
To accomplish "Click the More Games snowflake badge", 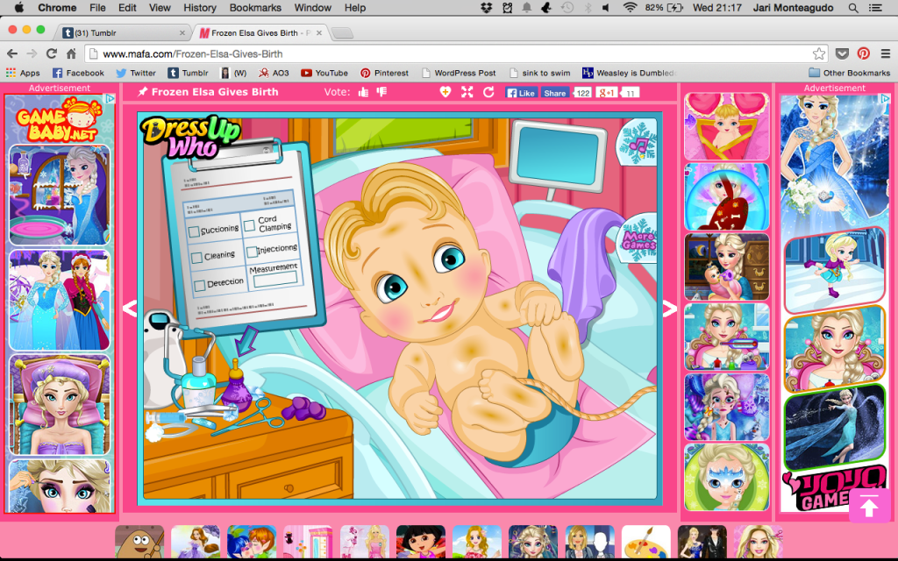I will pos(638,238).
